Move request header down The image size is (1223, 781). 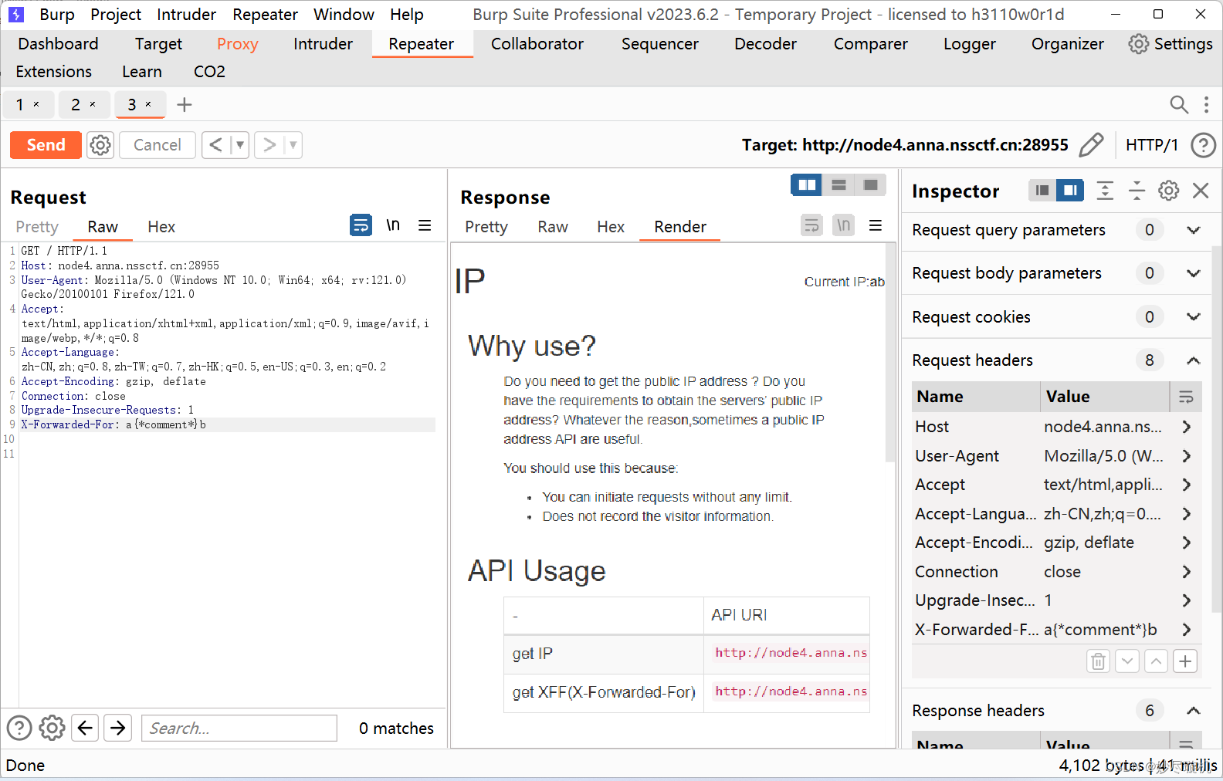click(1127, 661)
